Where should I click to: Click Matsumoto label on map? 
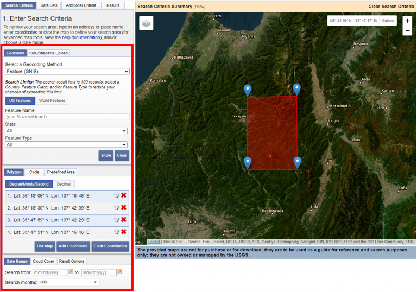[x=339, y=106]
